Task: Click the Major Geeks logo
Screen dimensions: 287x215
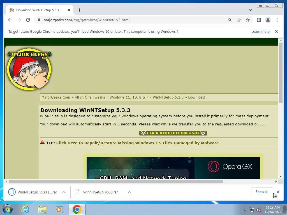Action: tap(29, 69)
